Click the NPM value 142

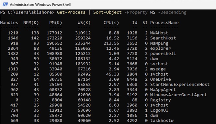point(35,38)
